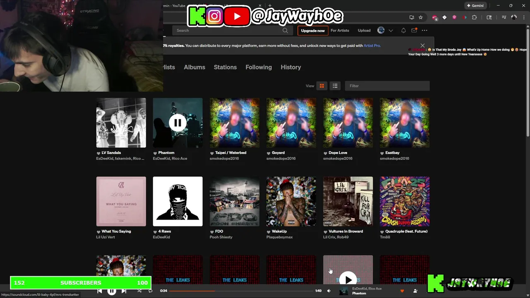Switch to list view
530x298 pixels.
335,86
